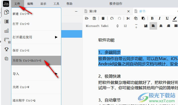Toggle bold formatting
This screenshot has height=105, width=178.
coord(152,18)
